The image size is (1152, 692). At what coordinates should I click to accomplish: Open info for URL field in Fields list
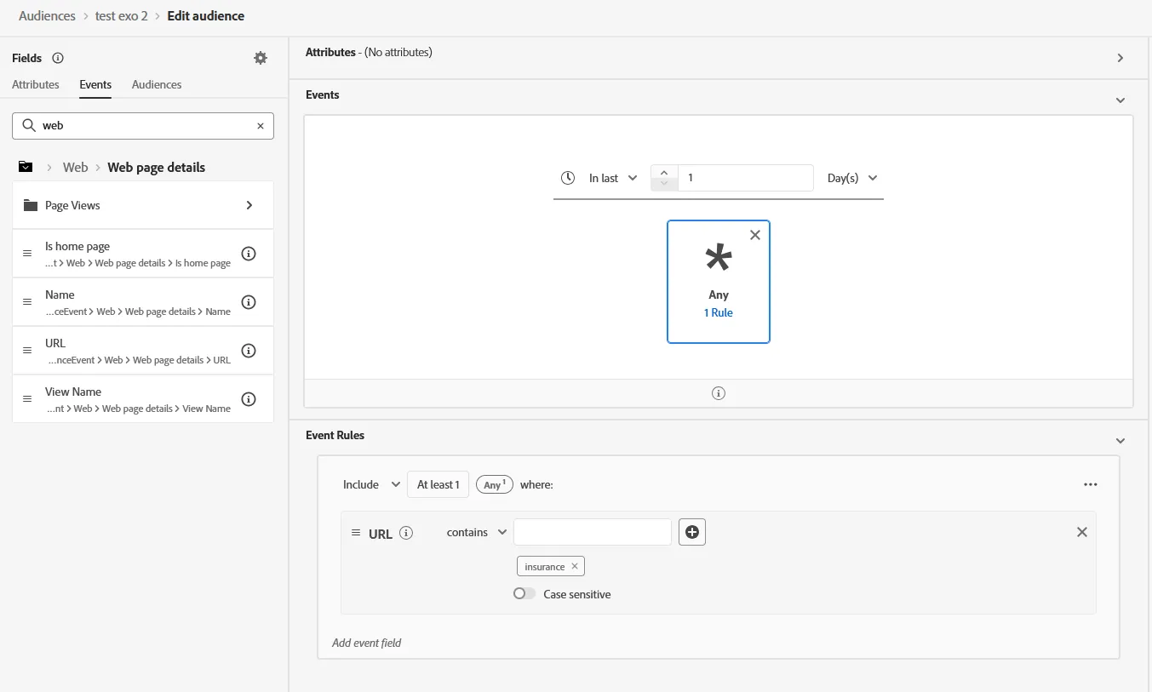pos(249,351)
